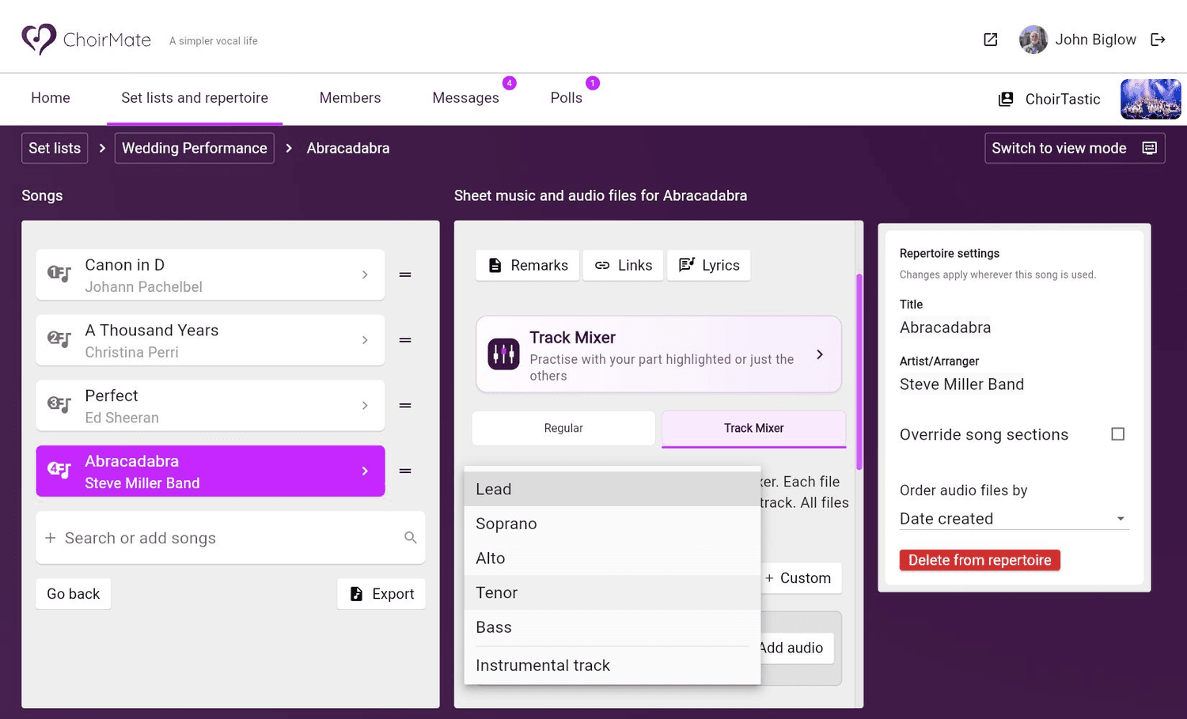Click the song number 1 icon for Canon in D
1187x719 pixels.
point(59,274)
